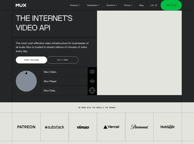194x144 pixels.
Task: Click 'The Internet's Video API' headline
Action: tap(44, 23)
